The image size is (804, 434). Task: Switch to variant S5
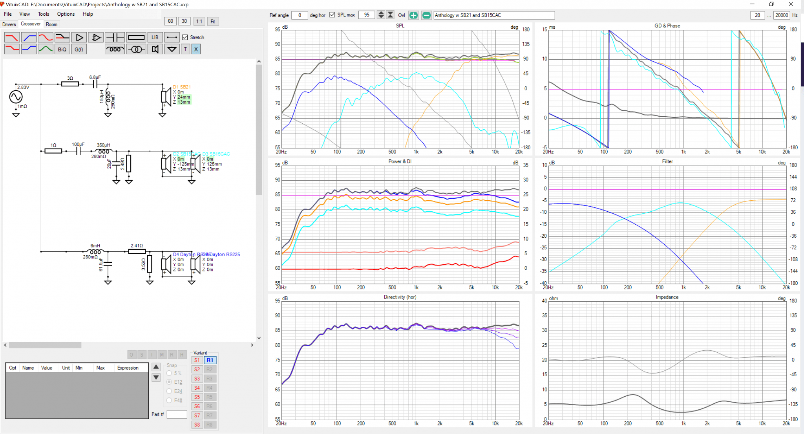click(x=197, y=397)
